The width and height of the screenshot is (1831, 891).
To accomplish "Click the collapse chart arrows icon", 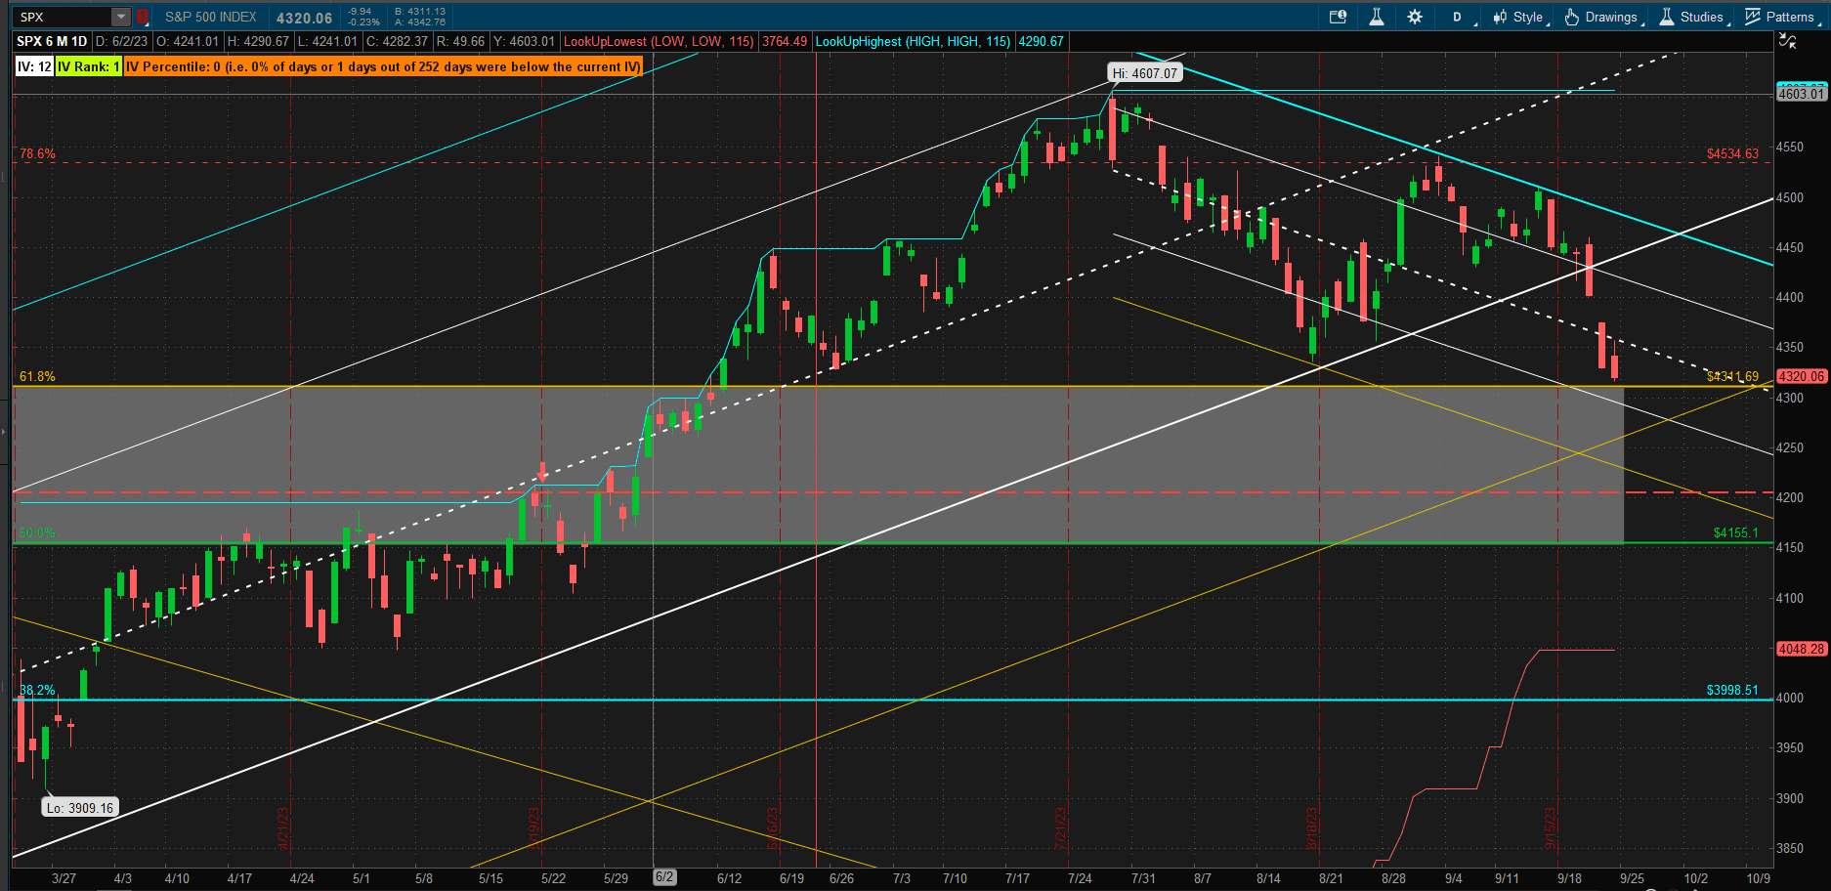I will (x=1788, y=41).
